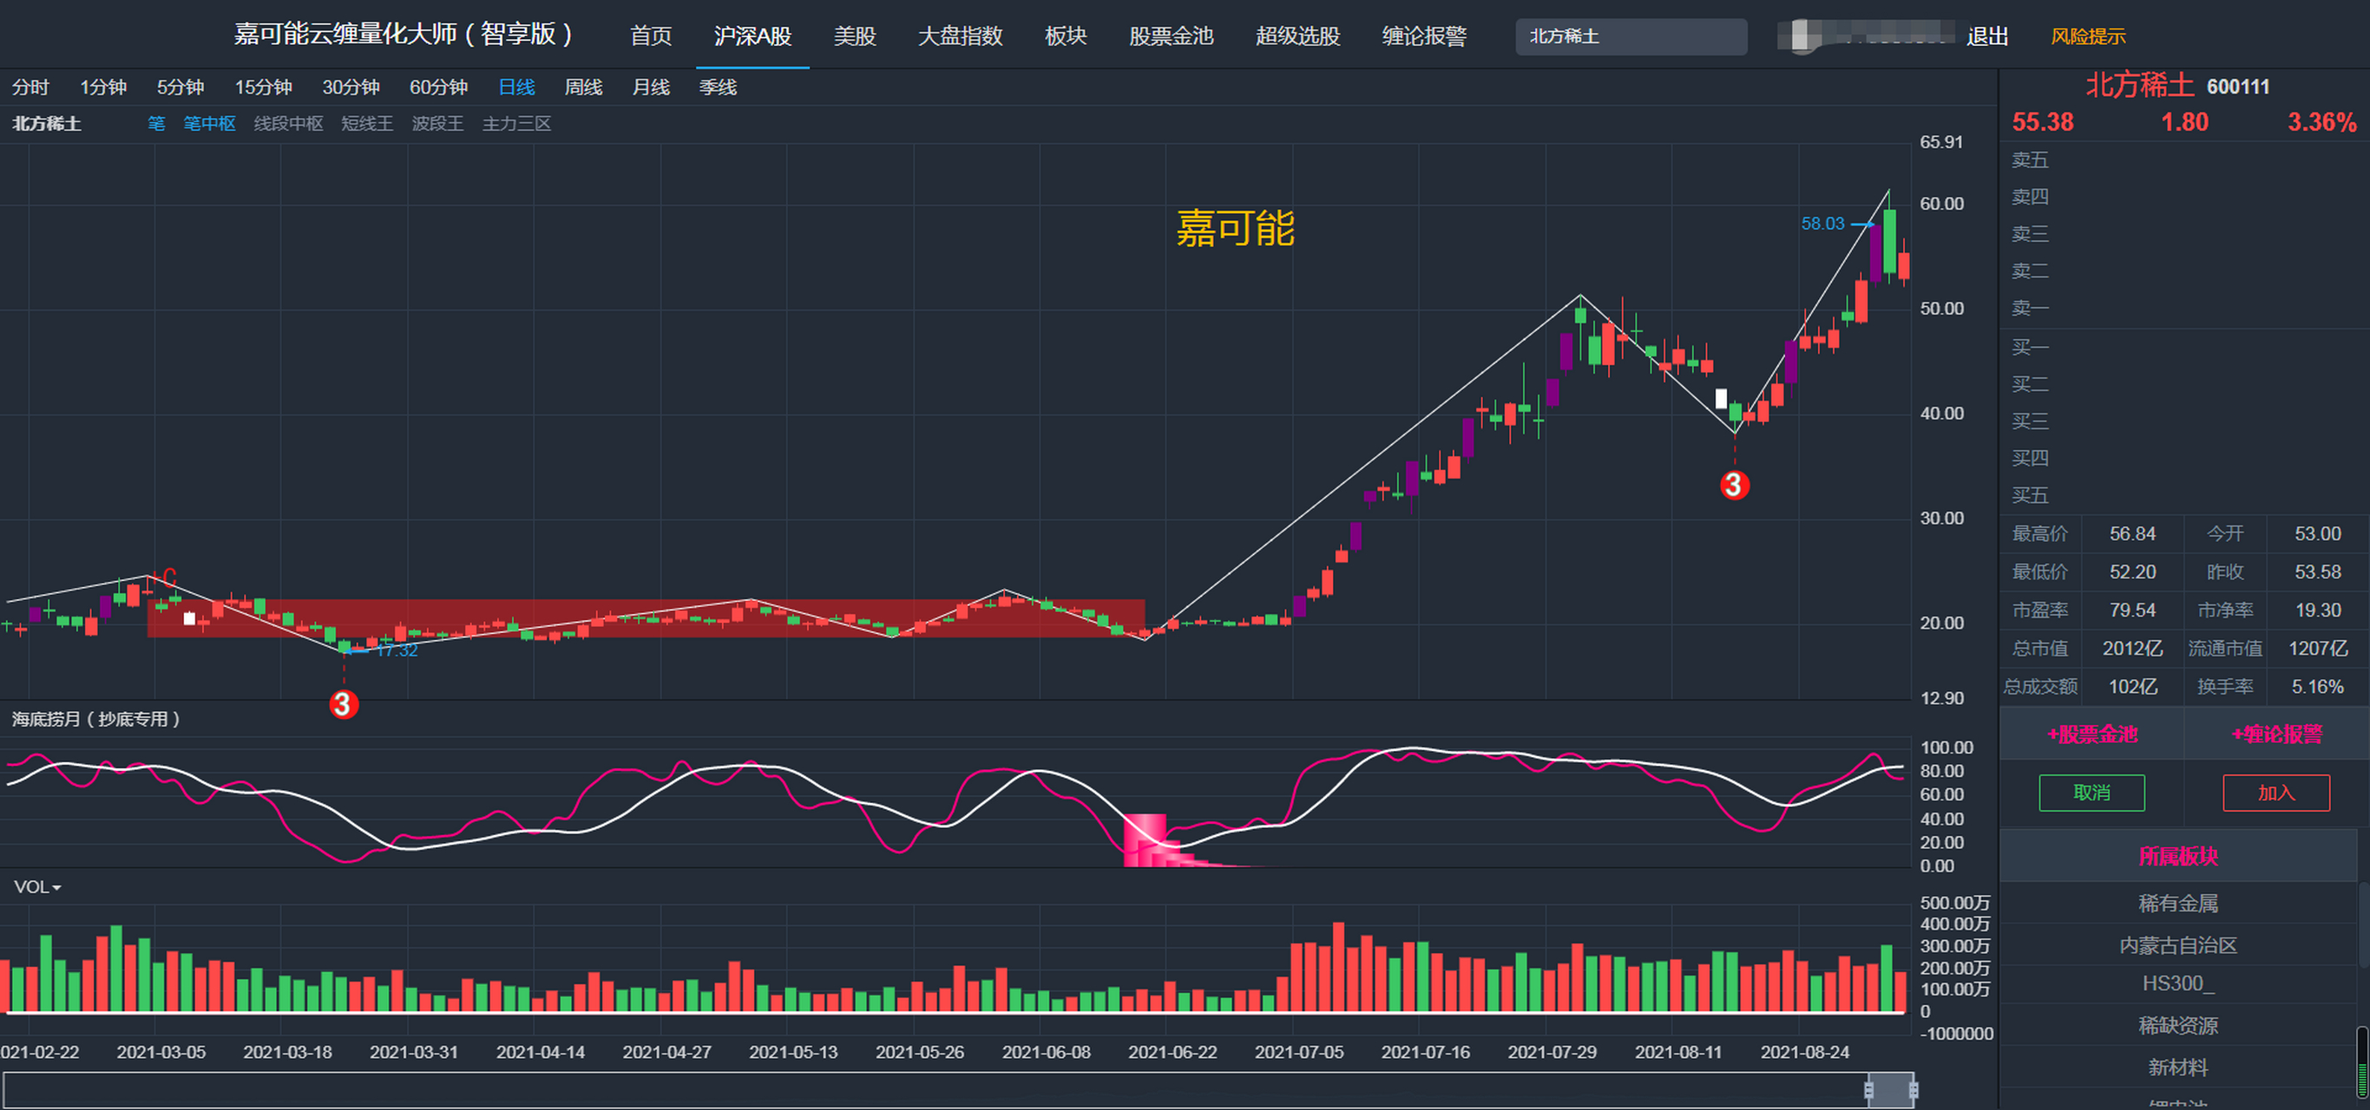The width and height of the screenshot is (2370, 1110).
Task: Open the 美股 menu item
Action: click(x=854, y=36)
